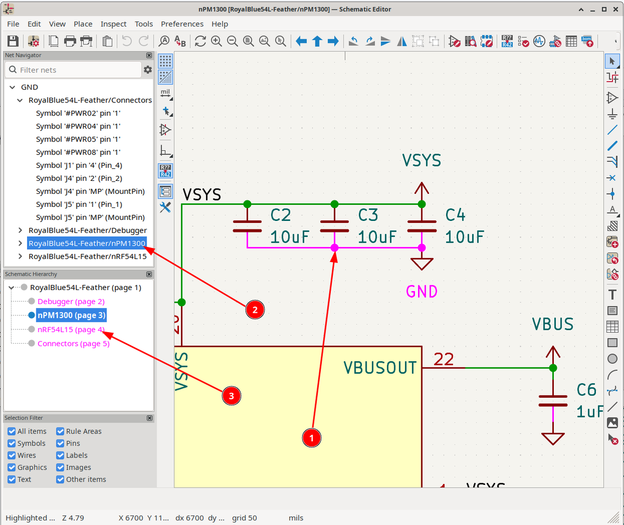Paste from clipboard
624x525 pixels.
click(107, 41)
